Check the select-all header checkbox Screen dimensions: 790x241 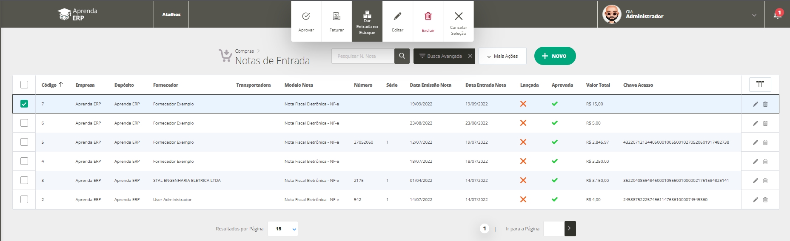point(24,85)
